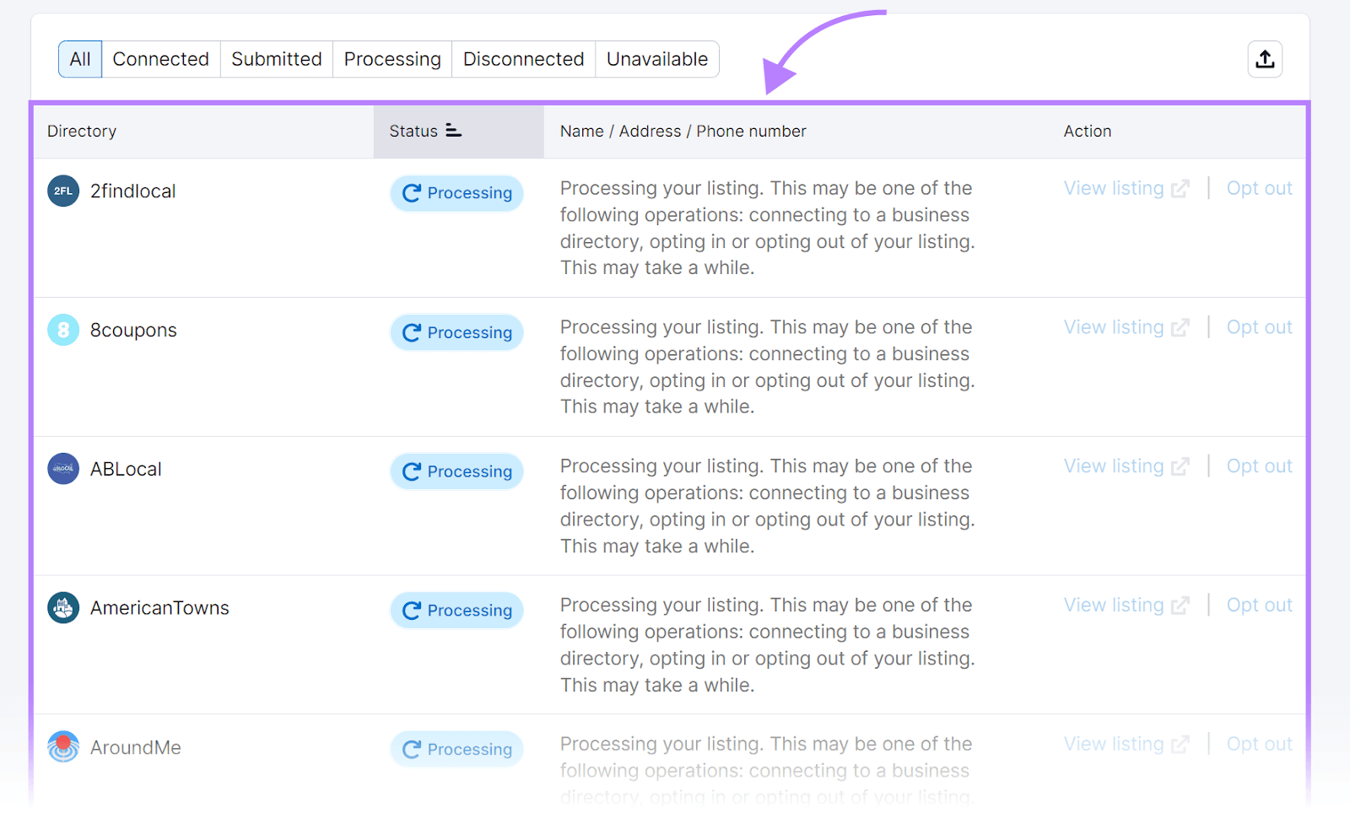Click external link icon in AroundMe row
This screenshot has height=813, width=1350.
(x=1180, y=745)
